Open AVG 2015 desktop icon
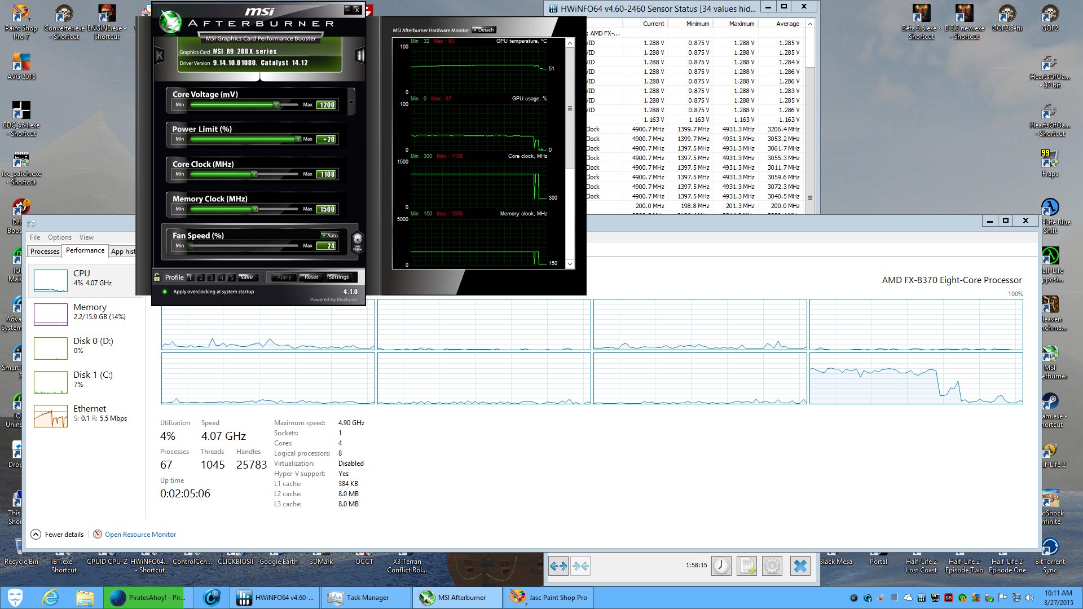Viewport: 1083px width, 609px height. point(21,67)
